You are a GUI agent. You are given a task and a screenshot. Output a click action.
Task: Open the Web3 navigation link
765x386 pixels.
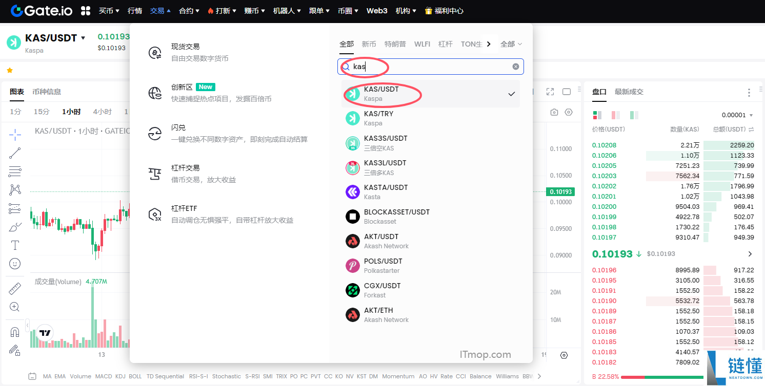(377, 11)
